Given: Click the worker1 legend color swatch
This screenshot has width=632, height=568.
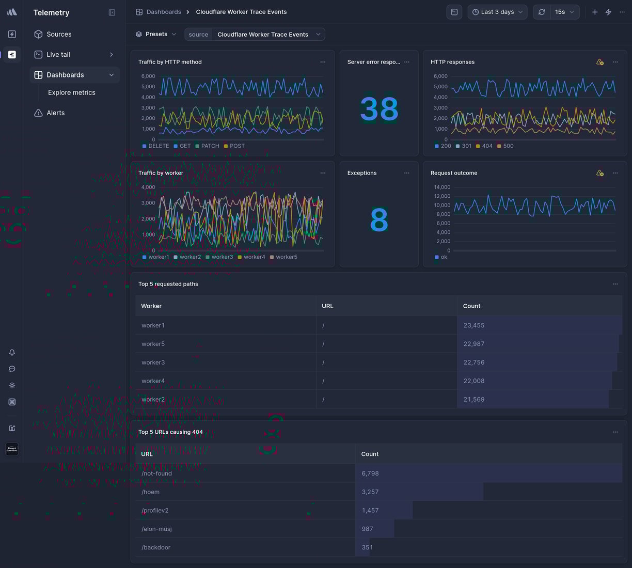Looking at the screenshot, I should pos(144,257).
